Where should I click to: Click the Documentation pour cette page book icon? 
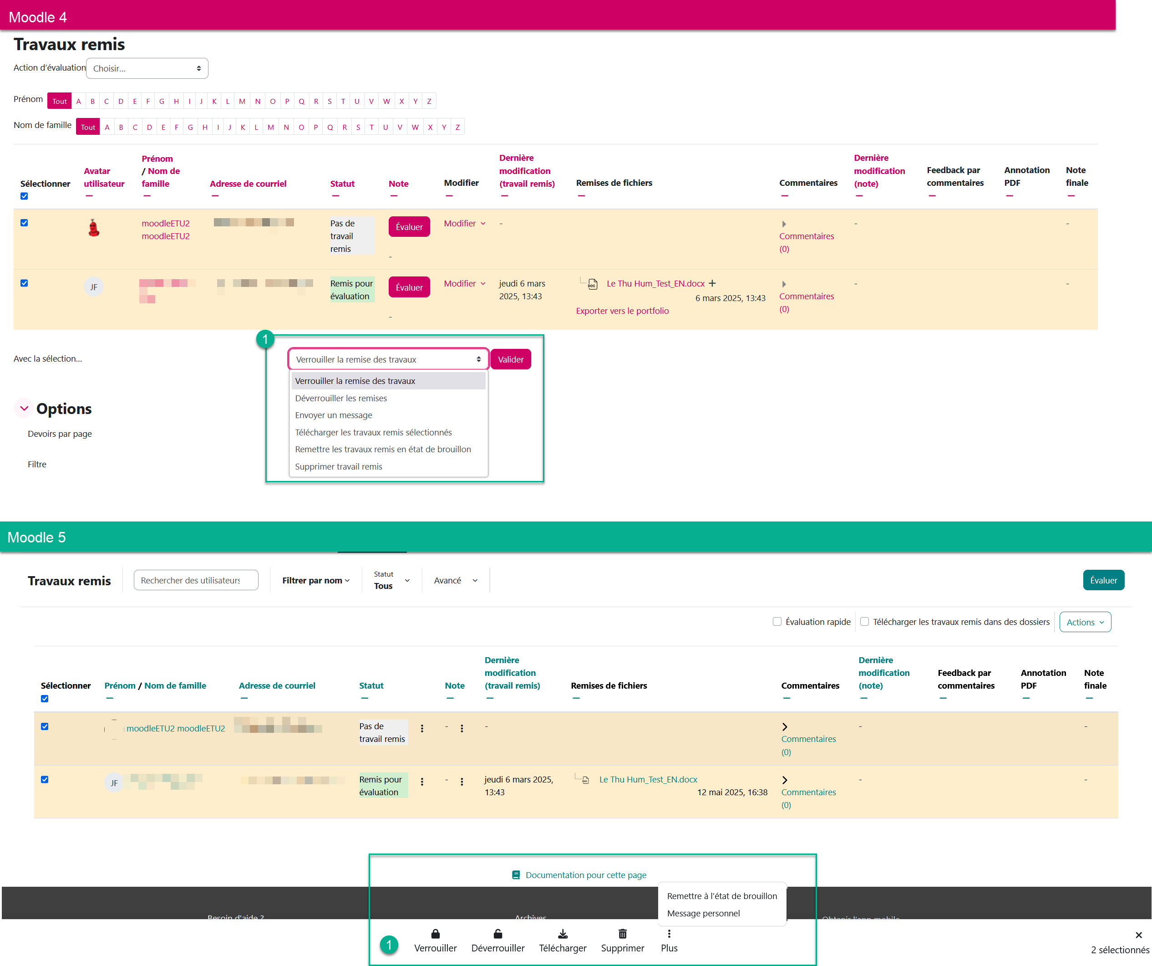point(516,875)
